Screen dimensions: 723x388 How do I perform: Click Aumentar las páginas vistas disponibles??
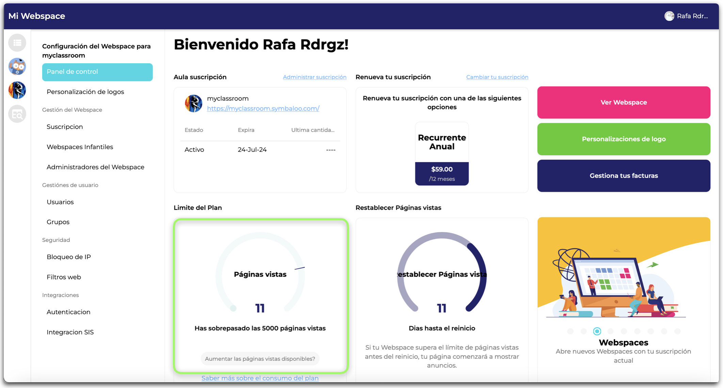[x=260, y=359]
